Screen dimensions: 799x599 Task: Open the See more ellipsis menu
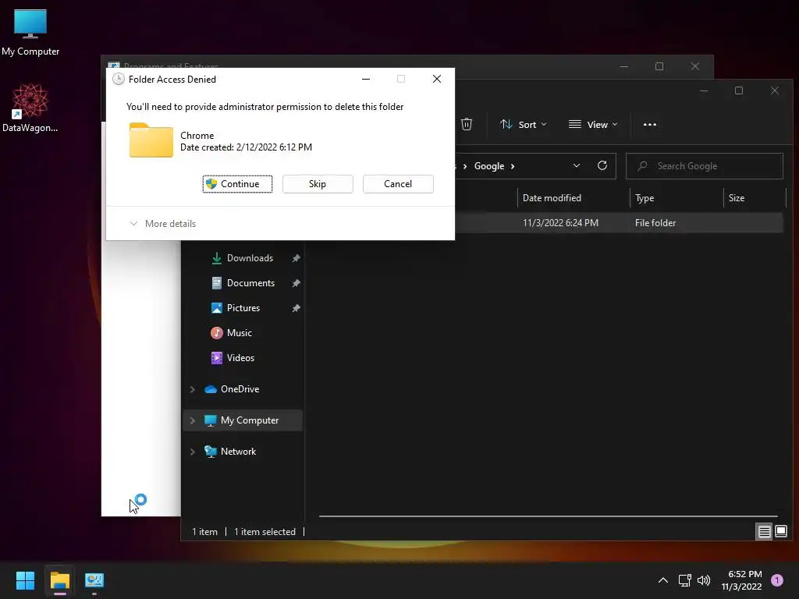(x=650, y=124)
